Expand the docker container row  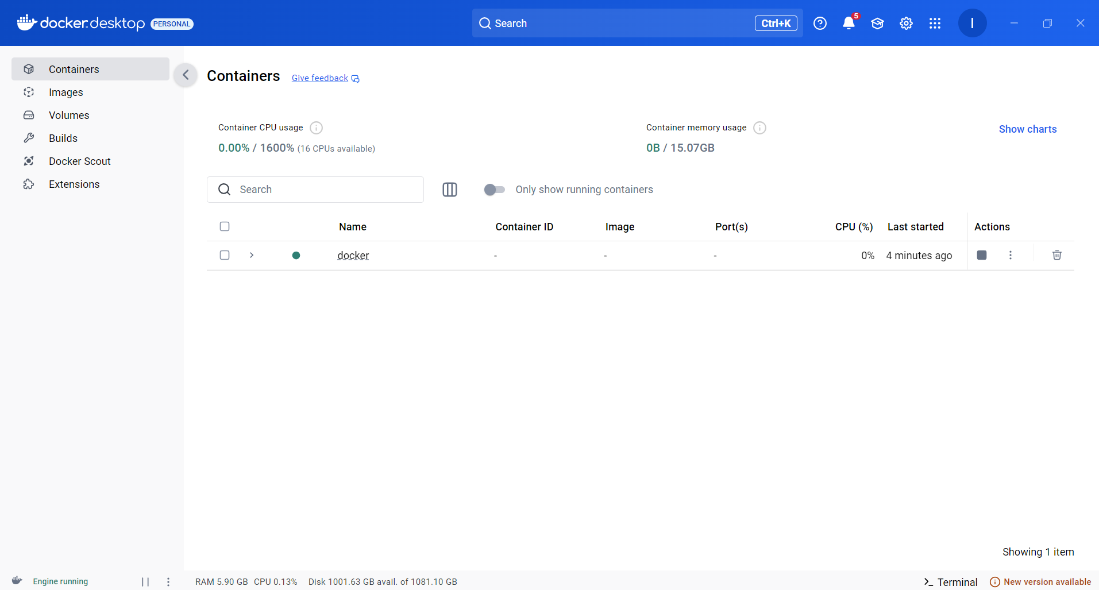[252, 255]
